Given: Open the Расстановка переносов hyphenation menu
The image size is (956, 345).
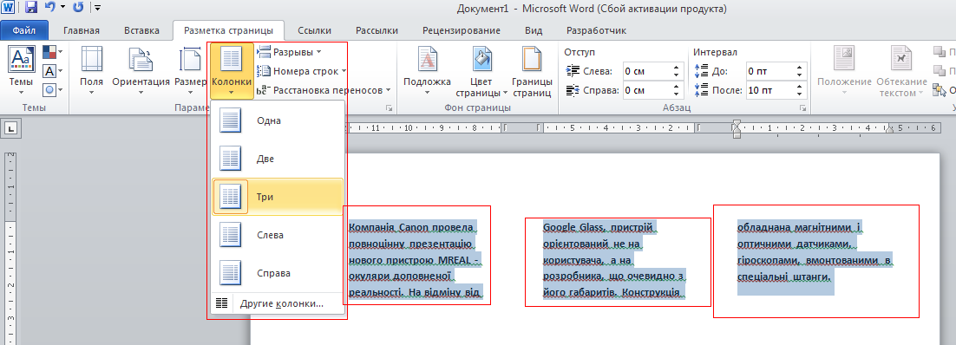Looking at the screenshot, I should [324, 90].
